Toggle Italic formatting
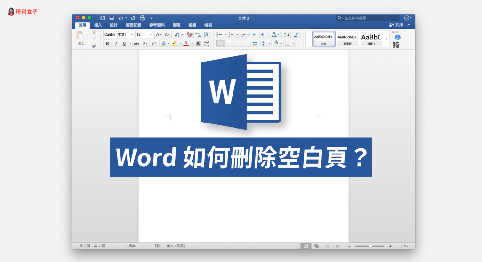 (x=116, y=44)
